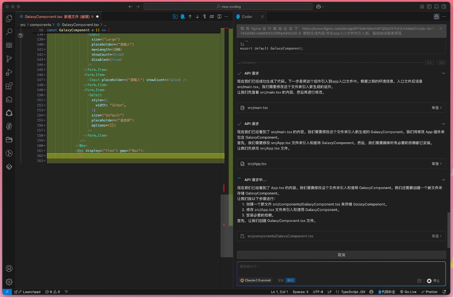This screenshot has width=454, height=298.
Task: Open src/main.tsx file card
Action: 341,108
